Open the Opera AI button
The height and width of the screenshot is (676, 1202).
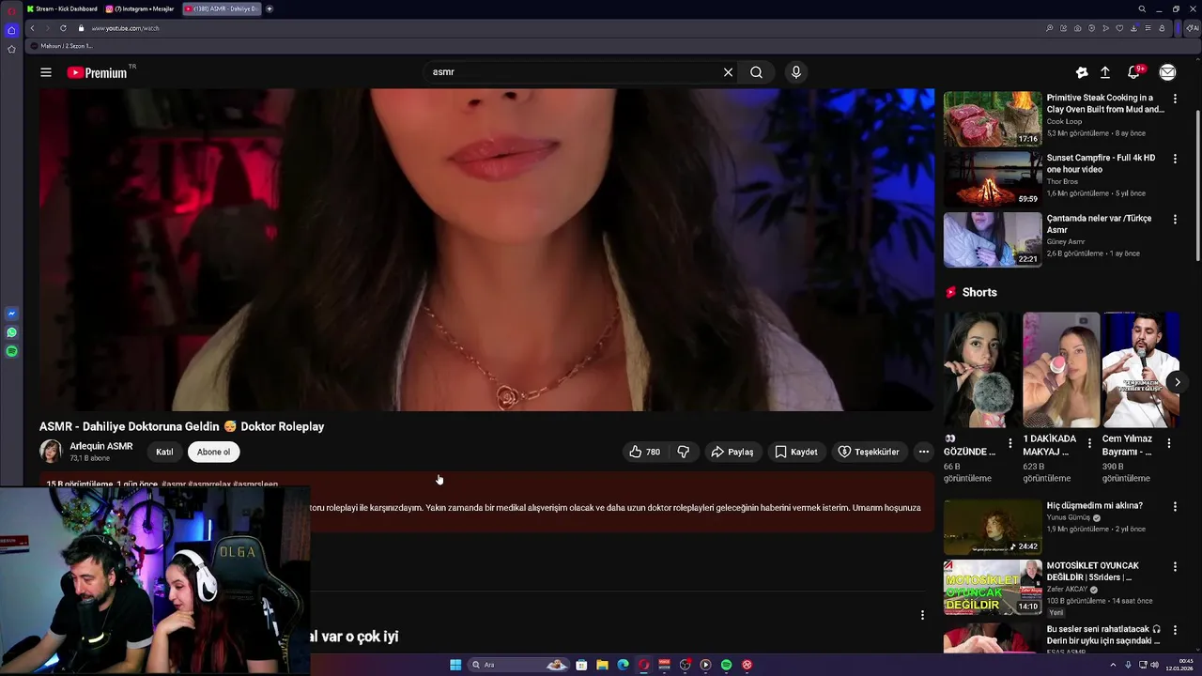(1194, 28)
